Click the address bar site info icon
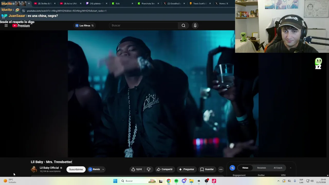329x185 pixels. point(23,11)
